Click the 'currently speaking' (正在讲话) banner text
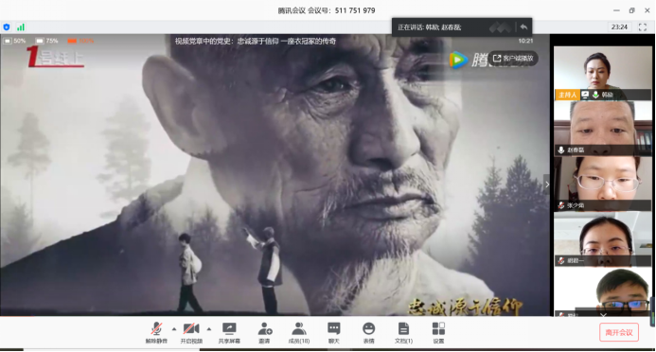656x352 pixels. pos(429,27)
